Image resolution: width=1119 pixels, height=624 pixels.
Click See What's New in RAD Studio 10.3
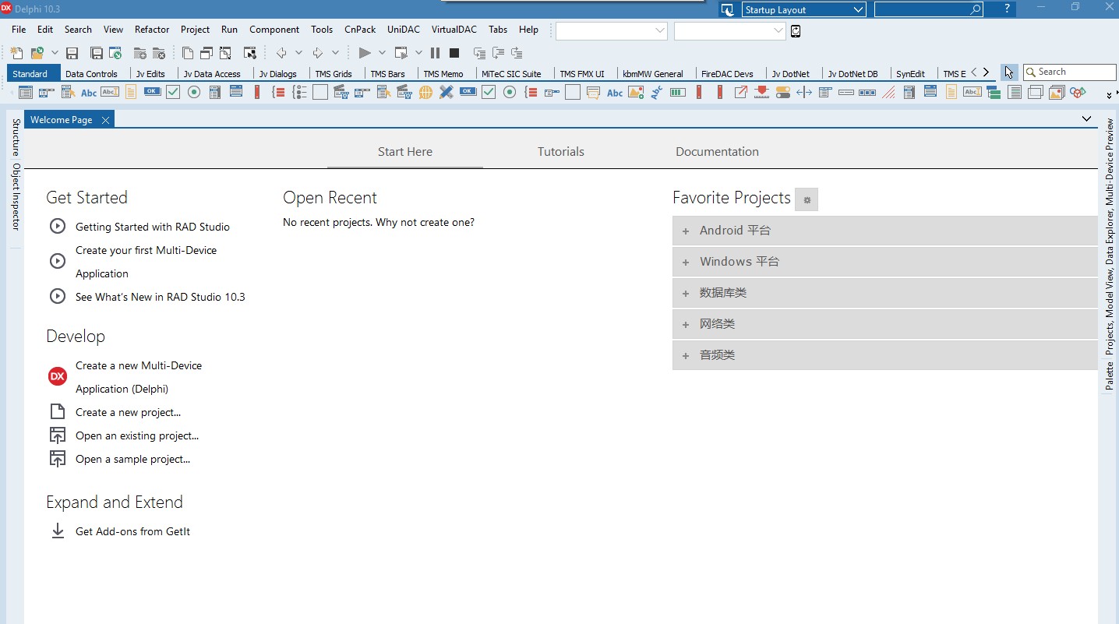point(161,297)
